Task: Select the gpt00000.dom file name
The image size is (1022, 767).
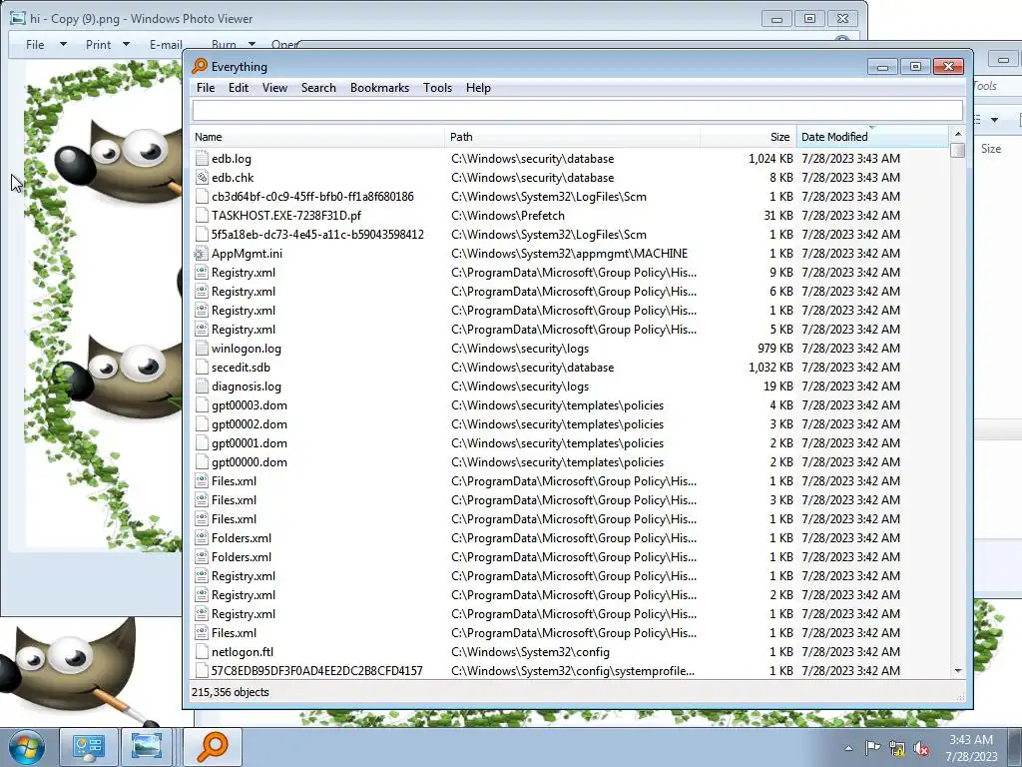Action: click(x=249, y=461)
